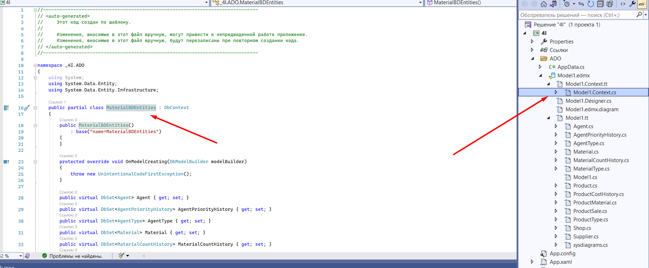The height and width of the screenshot is (268, 649).
Task: Open the zoom level dropdown in editor
Action: tap(20, 256)
